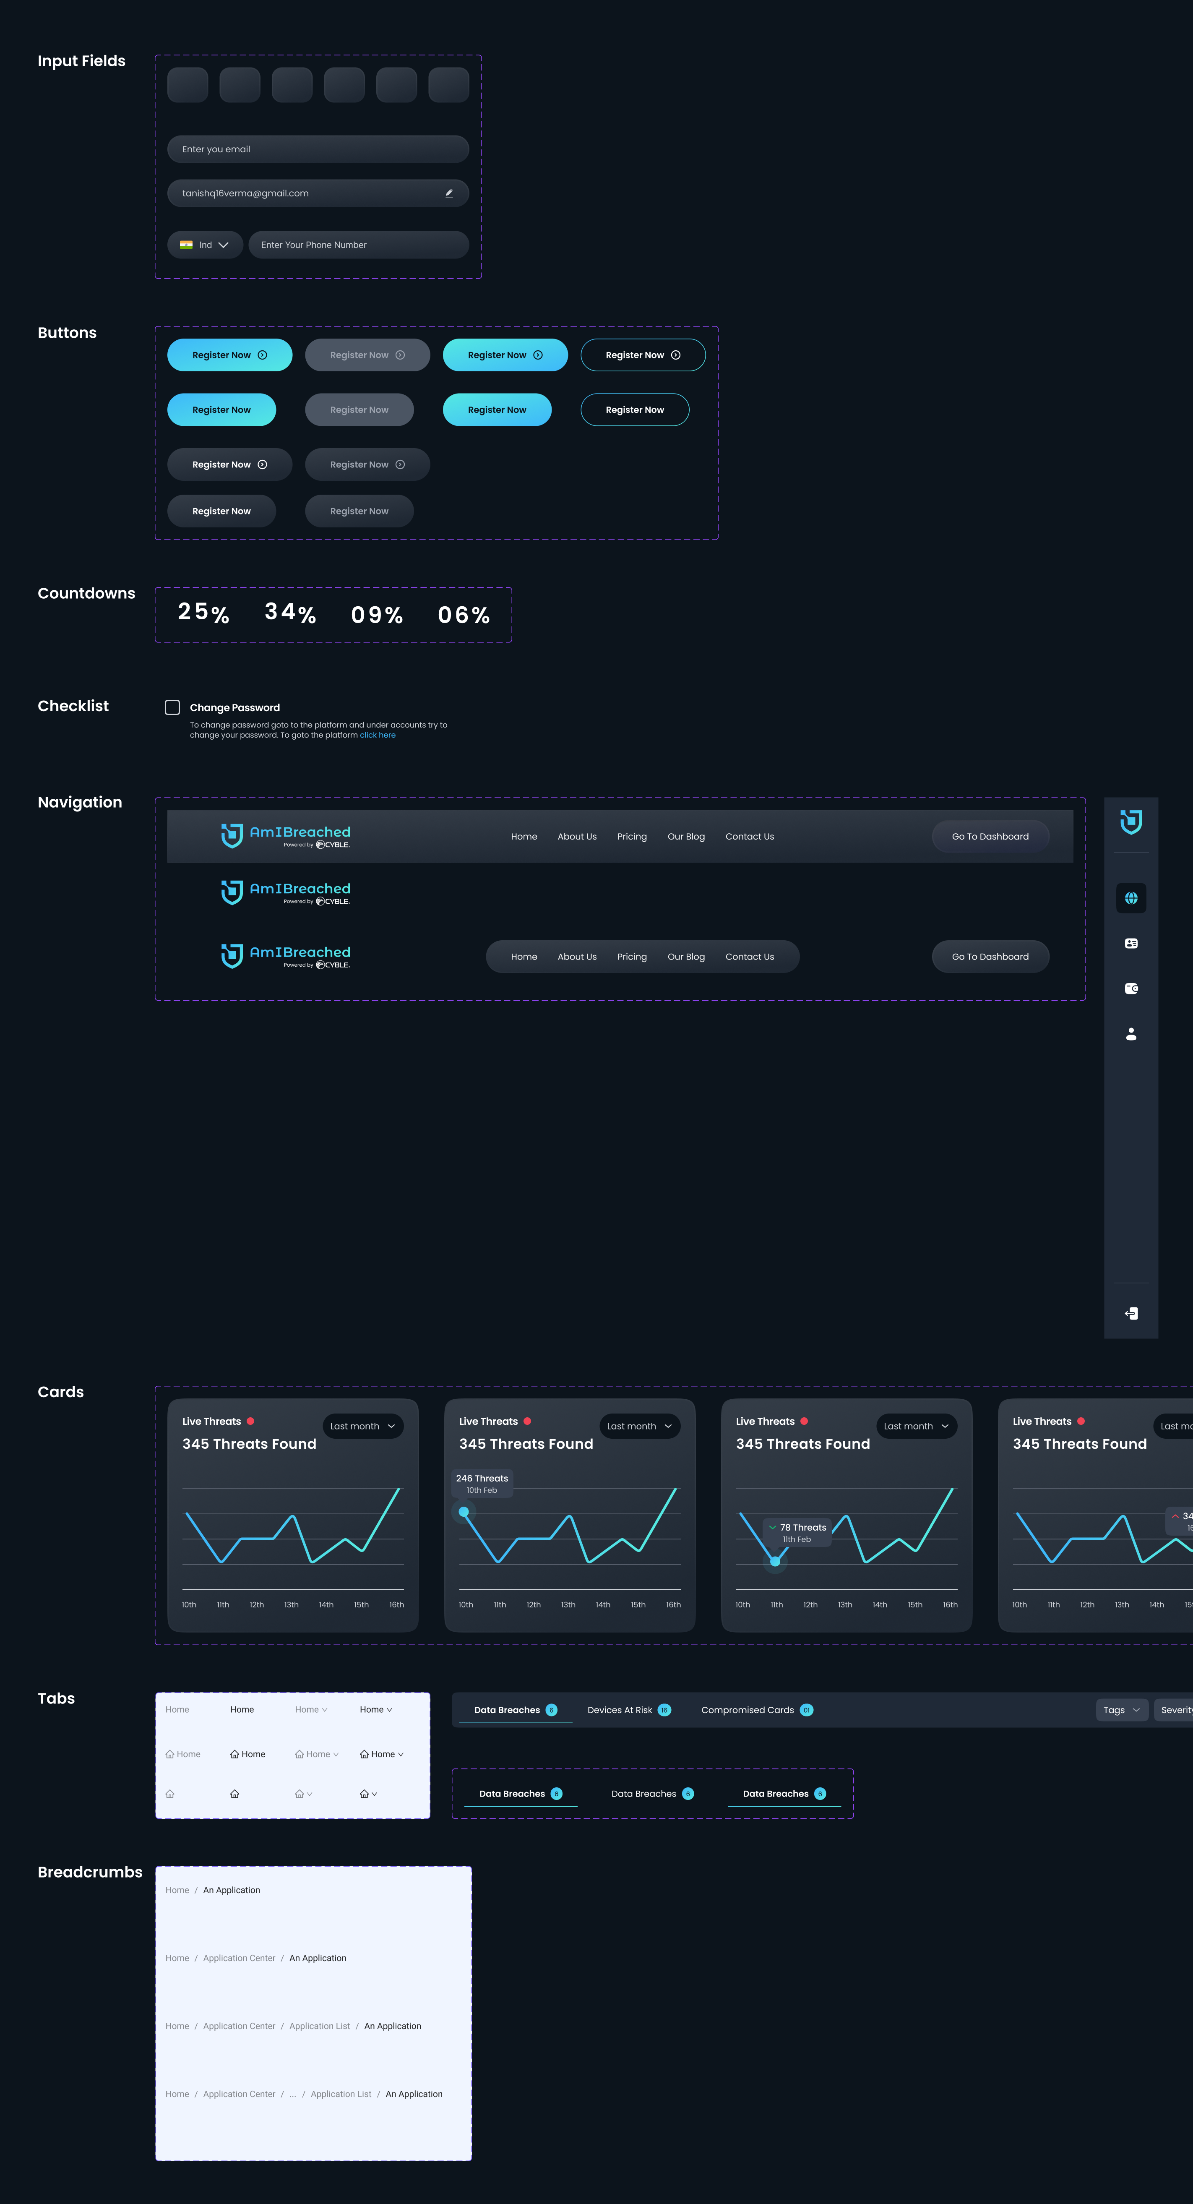Click the dark house-only icon without chevron
The width and height of the screenshot is (1193, 2204).
[x=234, y=1794]
